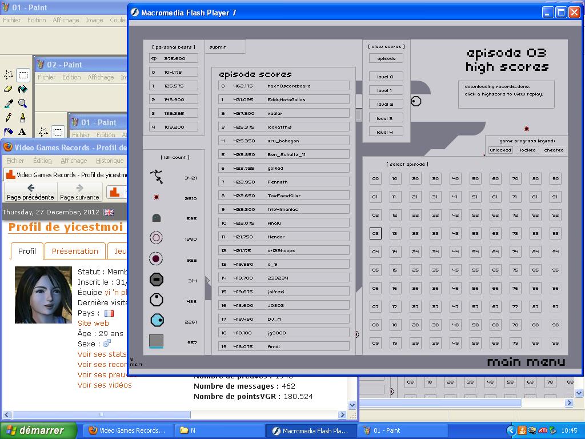This screenshot has height=439, width=585.
Task: Follow the Voir ses vidéos link
Action: [105, 385]
